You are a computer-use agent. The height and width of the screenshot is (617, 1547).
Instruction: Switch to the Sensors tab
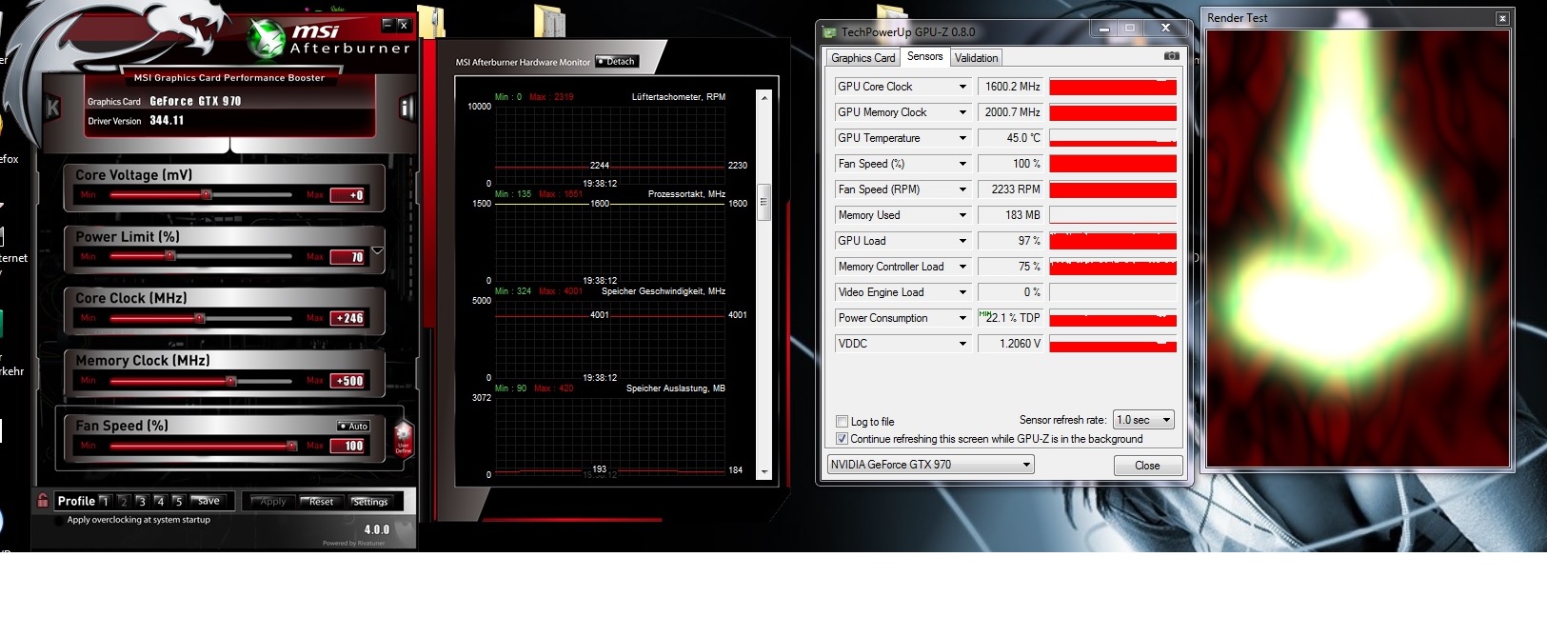(x=924, y=56)
